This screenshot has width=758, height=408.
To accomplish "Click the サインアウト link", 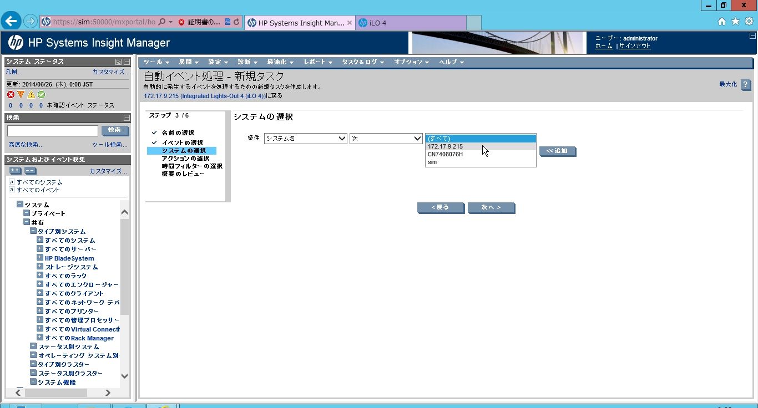I will [x=635, y=46].
